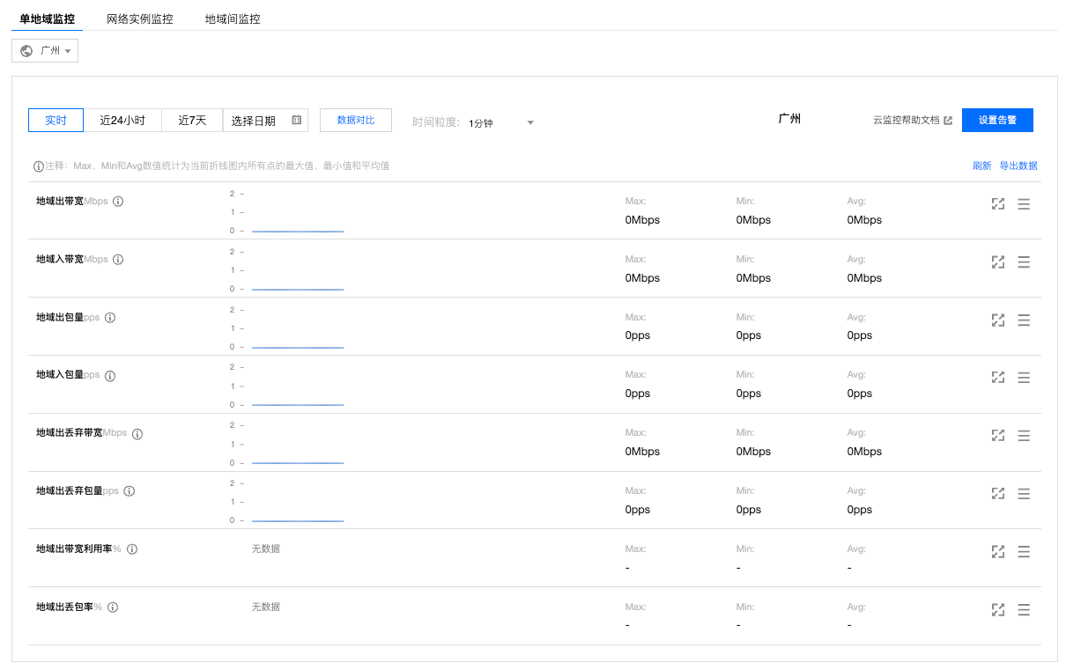Viewport: 1066px width, 670px height.
Task: Expand the 地域出带宽 chart to fullscreen
Action: pos(997,204)
